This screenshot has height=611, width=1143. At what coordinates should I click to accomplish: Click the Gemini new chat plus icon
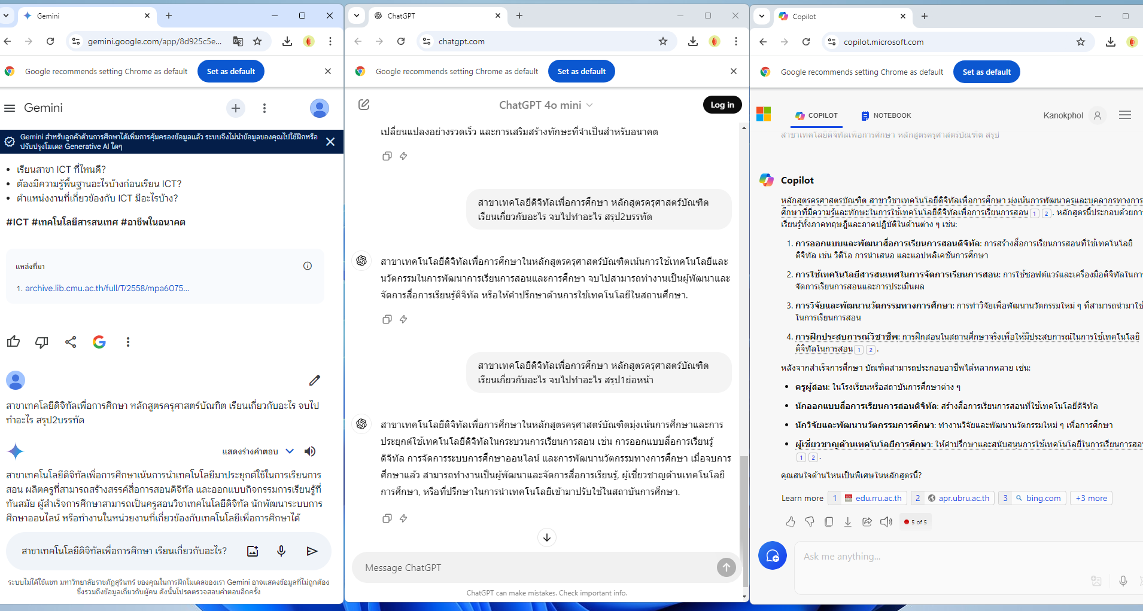pos(236,108)
